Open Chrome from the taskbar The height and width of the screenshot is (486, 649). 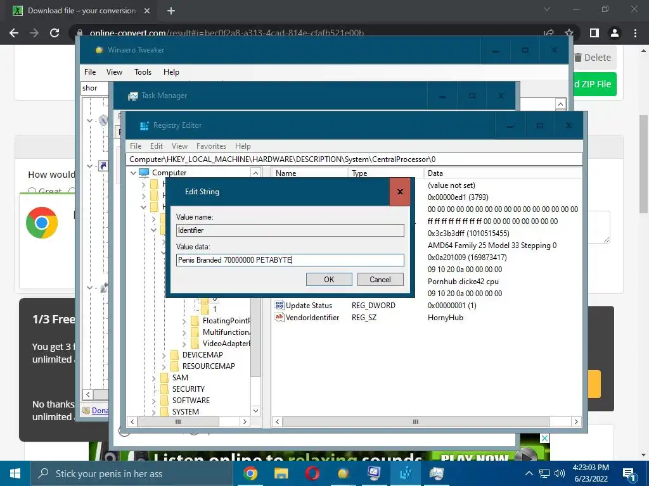tap(250, 473)
